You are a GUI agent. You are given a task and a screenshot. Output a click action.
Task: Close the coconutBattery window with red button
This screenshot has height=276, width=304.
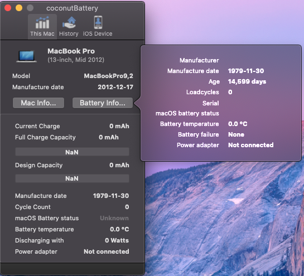tap(8, 8)
